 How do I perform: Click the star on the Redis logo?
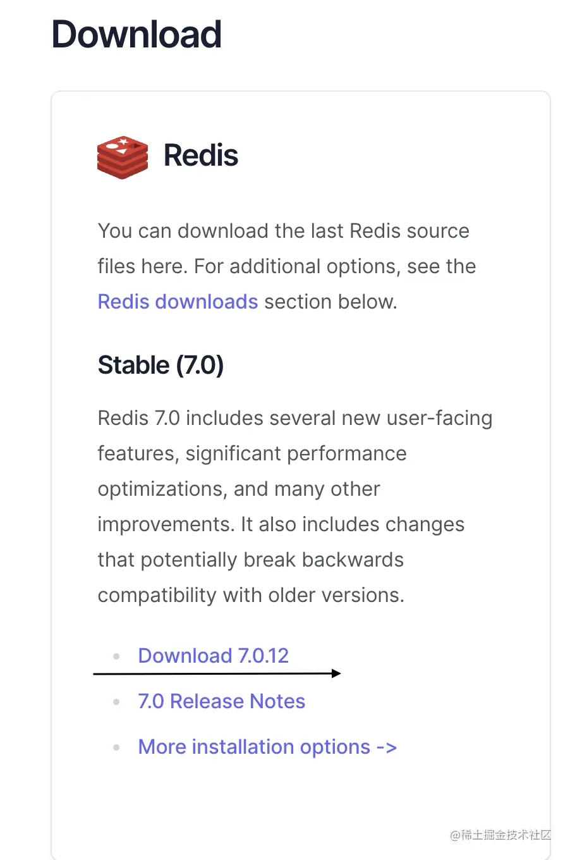[x=124, y=140]
